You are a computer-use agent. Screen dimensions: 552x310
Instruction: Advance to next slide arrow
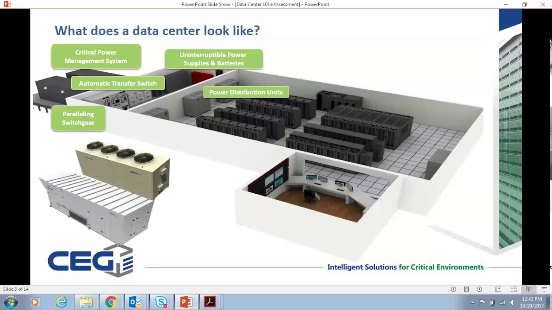click(479, 289)
